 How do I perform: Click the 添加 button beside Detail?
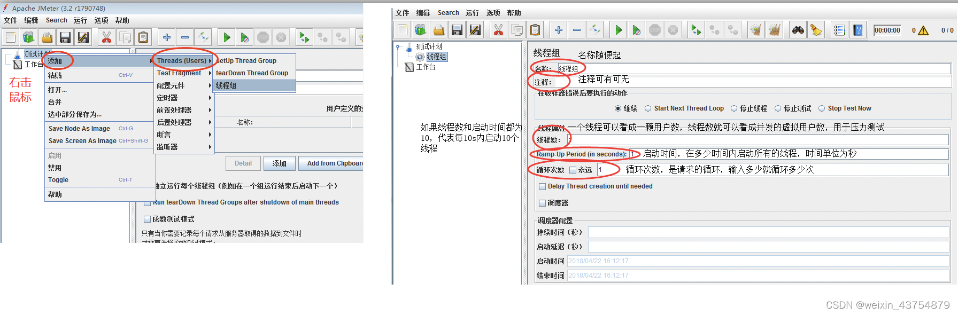point(280,163)
